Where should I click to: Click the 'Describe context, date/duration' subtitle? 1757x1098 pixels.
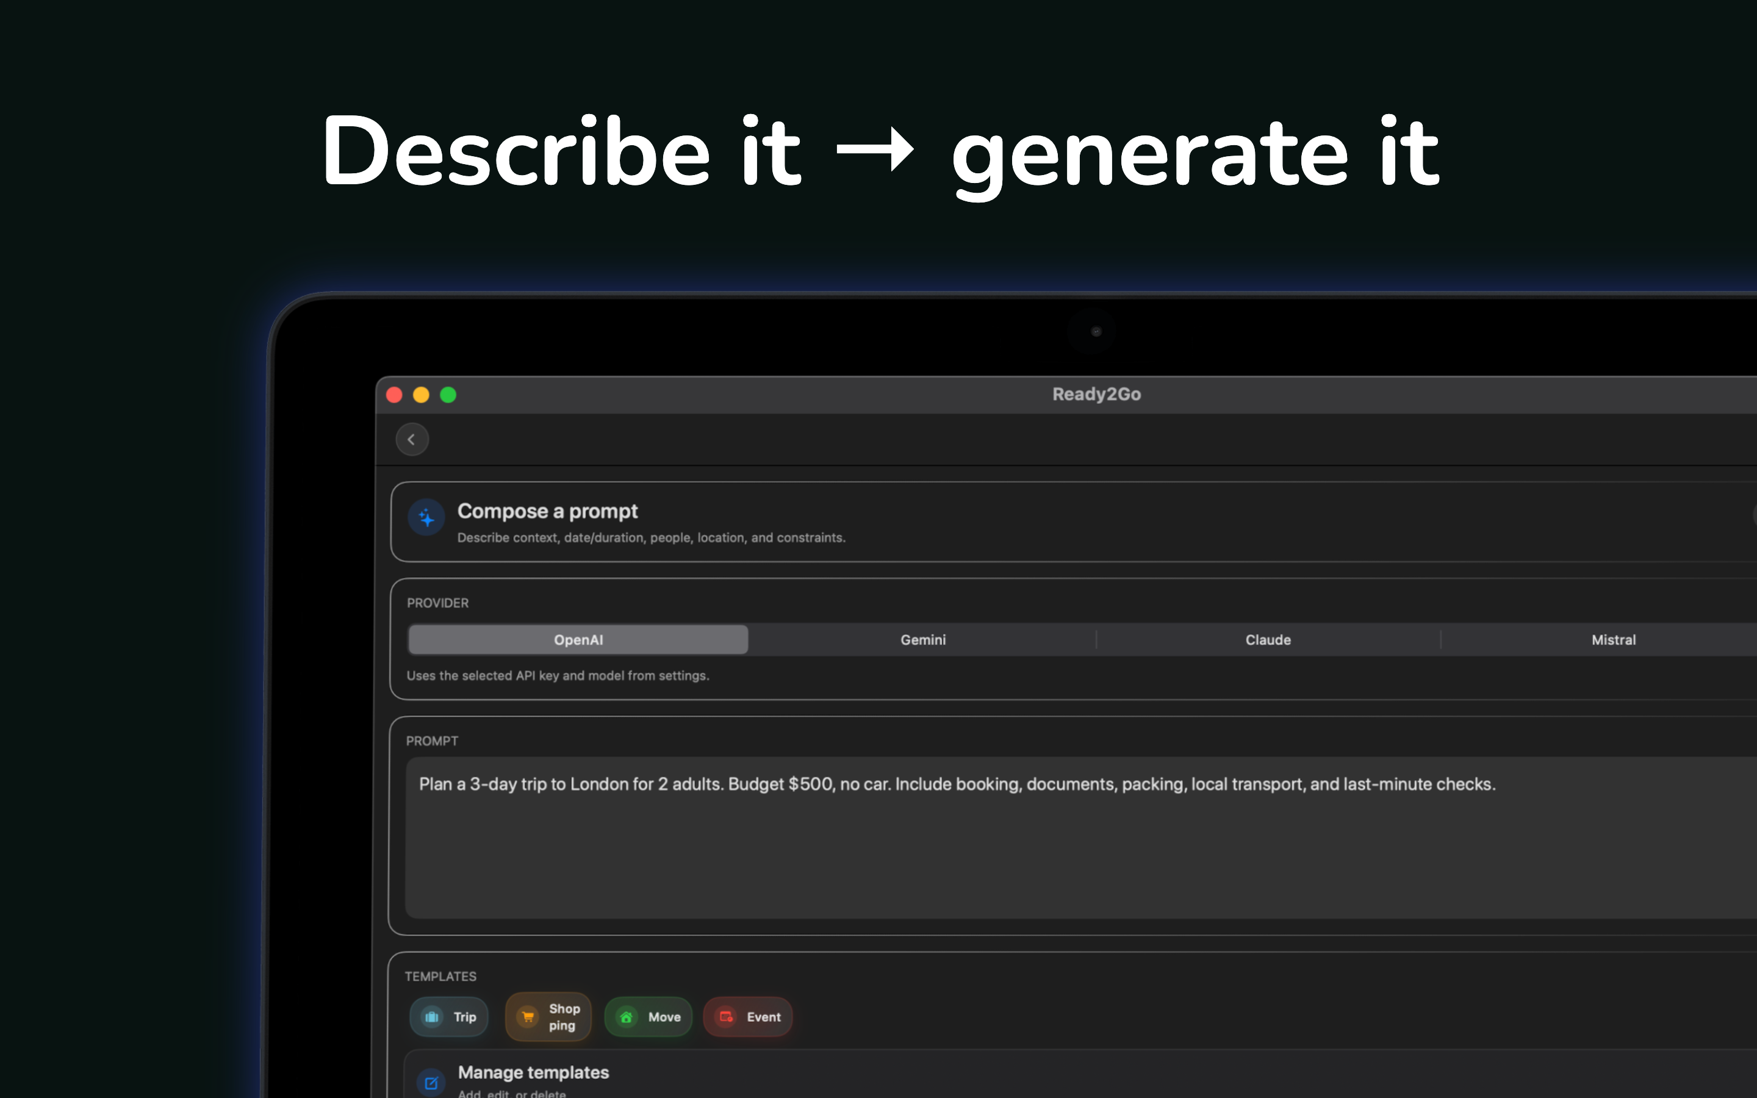pos(652,538)
